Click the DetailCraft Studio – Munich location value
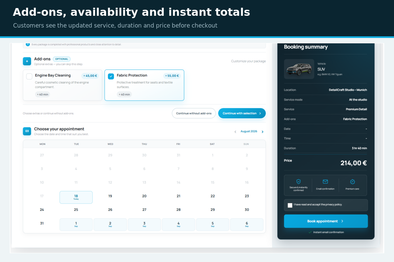Screen dimensions: 394x262 (348, 90)
